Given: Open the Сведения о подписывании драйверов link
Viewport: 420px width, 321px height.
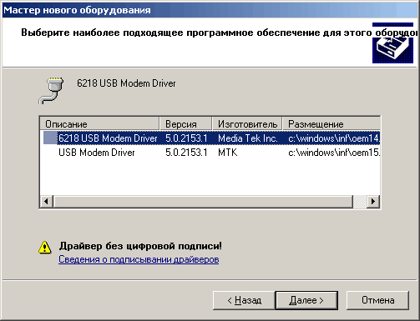Looking at the screenshot, I should coord(139,259).
